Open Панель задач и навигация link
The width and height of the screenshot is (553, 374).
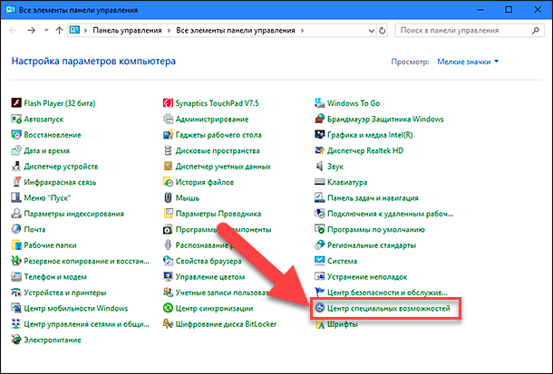373,198
